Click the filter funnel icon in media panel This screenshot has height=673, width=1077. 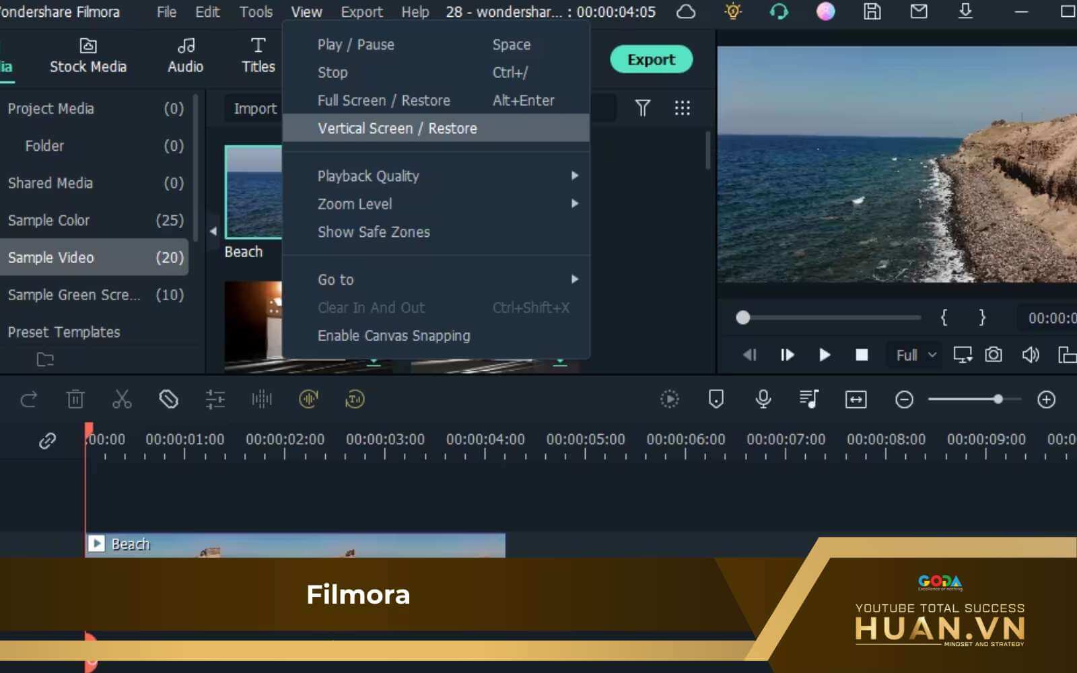click(x=642, y=108)
